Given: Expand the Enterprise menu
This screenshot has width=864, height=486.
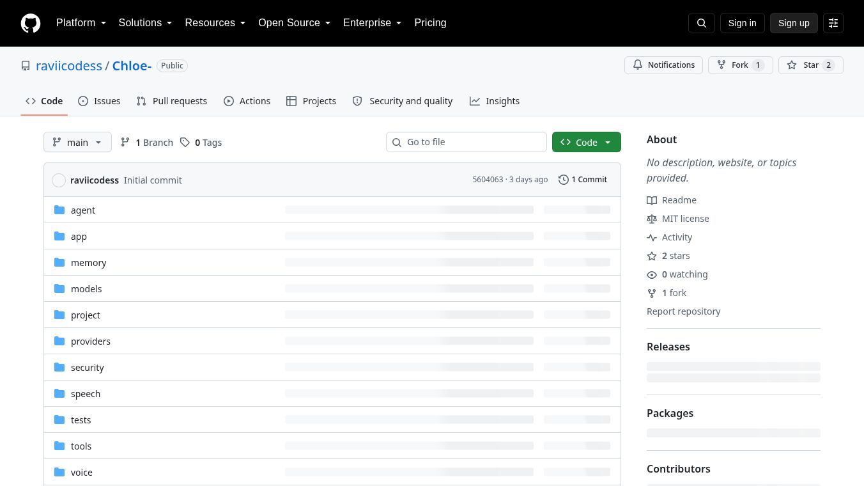Looking at the screenshot, I should tap(373, 23).
